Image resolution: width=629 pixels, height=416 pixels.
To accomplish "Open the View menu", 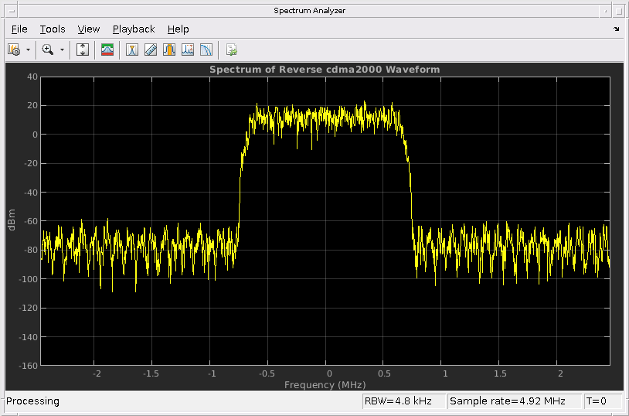I will tap(89, 29).
